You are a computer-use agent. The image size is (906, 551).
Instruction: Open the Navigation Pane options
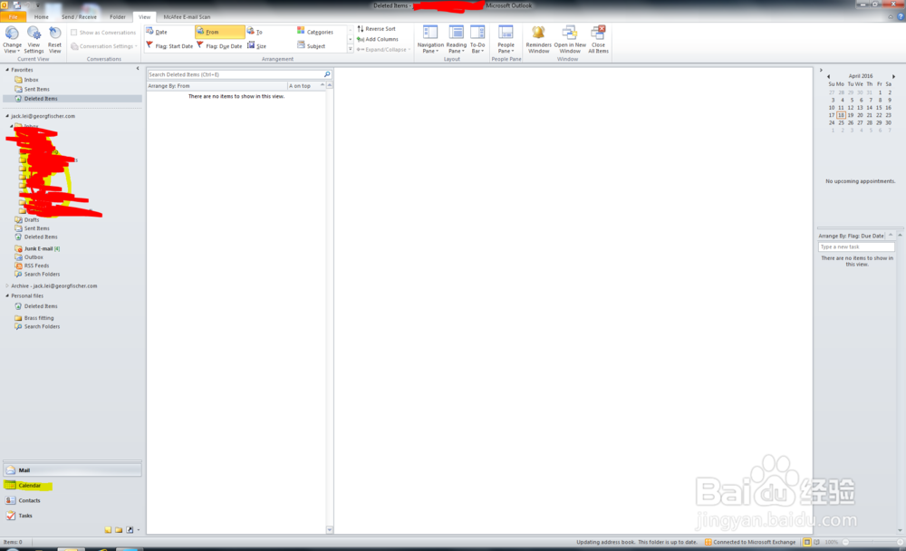430,40
